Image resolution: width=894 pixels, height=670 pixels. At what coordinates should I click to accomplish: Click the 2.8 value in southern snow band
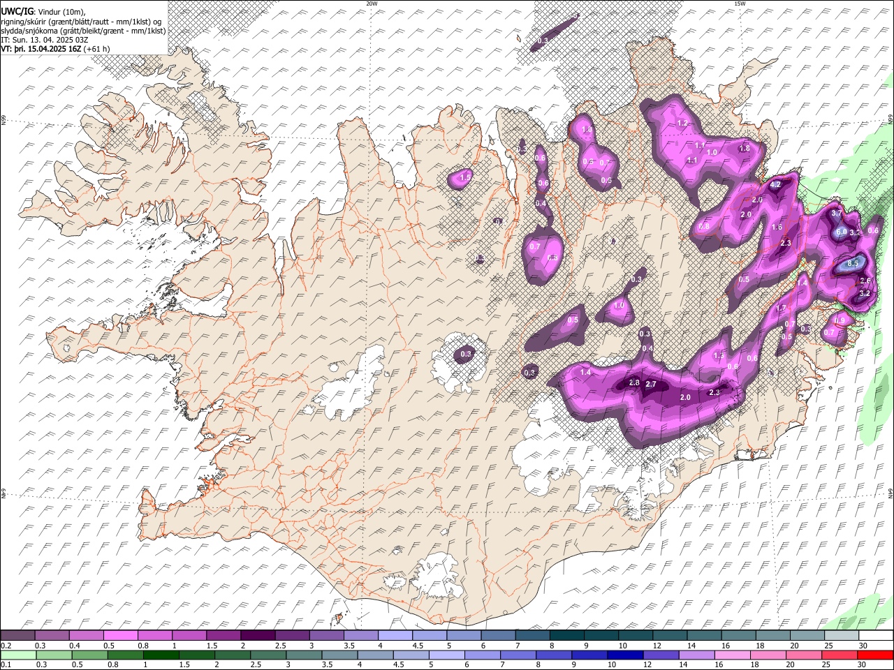pyautogui.click(x=634, y=382)
